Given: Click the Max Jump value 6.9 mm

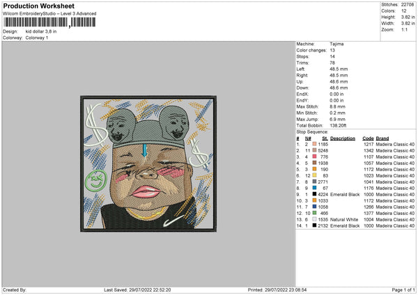Looking at the screenshot, I should [x=337, y=119].
